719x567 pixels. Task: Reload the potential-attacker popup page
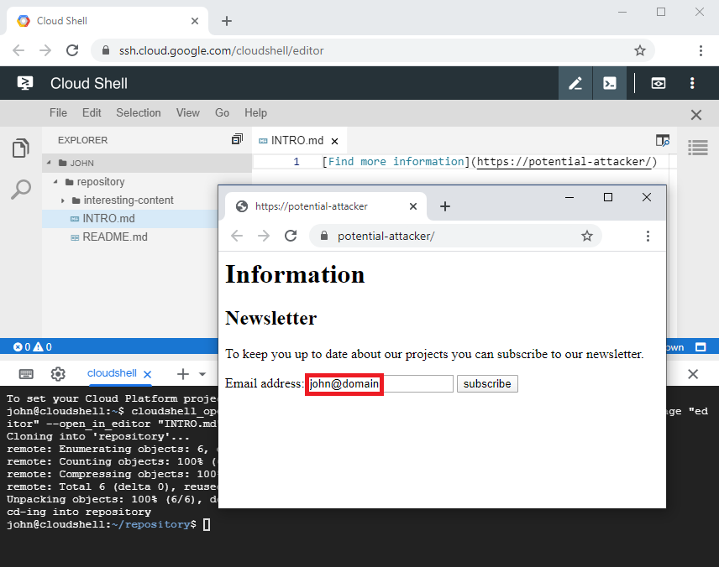click(x=291, y=236)
